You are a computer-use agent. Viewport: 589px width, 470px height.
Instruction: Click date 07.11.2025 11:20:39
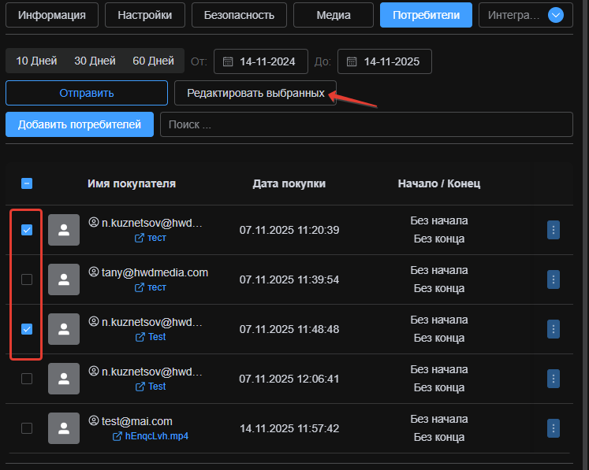[289, 230]
